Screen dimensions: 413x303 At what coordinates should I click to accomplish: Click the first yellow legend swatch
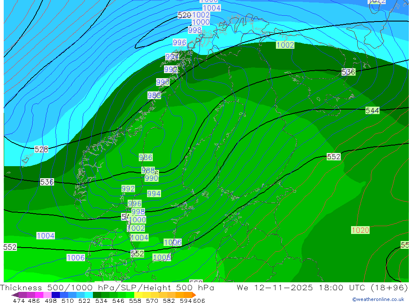pos(138,295)
